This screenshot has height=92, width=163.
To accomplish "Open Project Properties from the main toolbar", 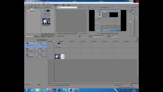I will point(36,5).
